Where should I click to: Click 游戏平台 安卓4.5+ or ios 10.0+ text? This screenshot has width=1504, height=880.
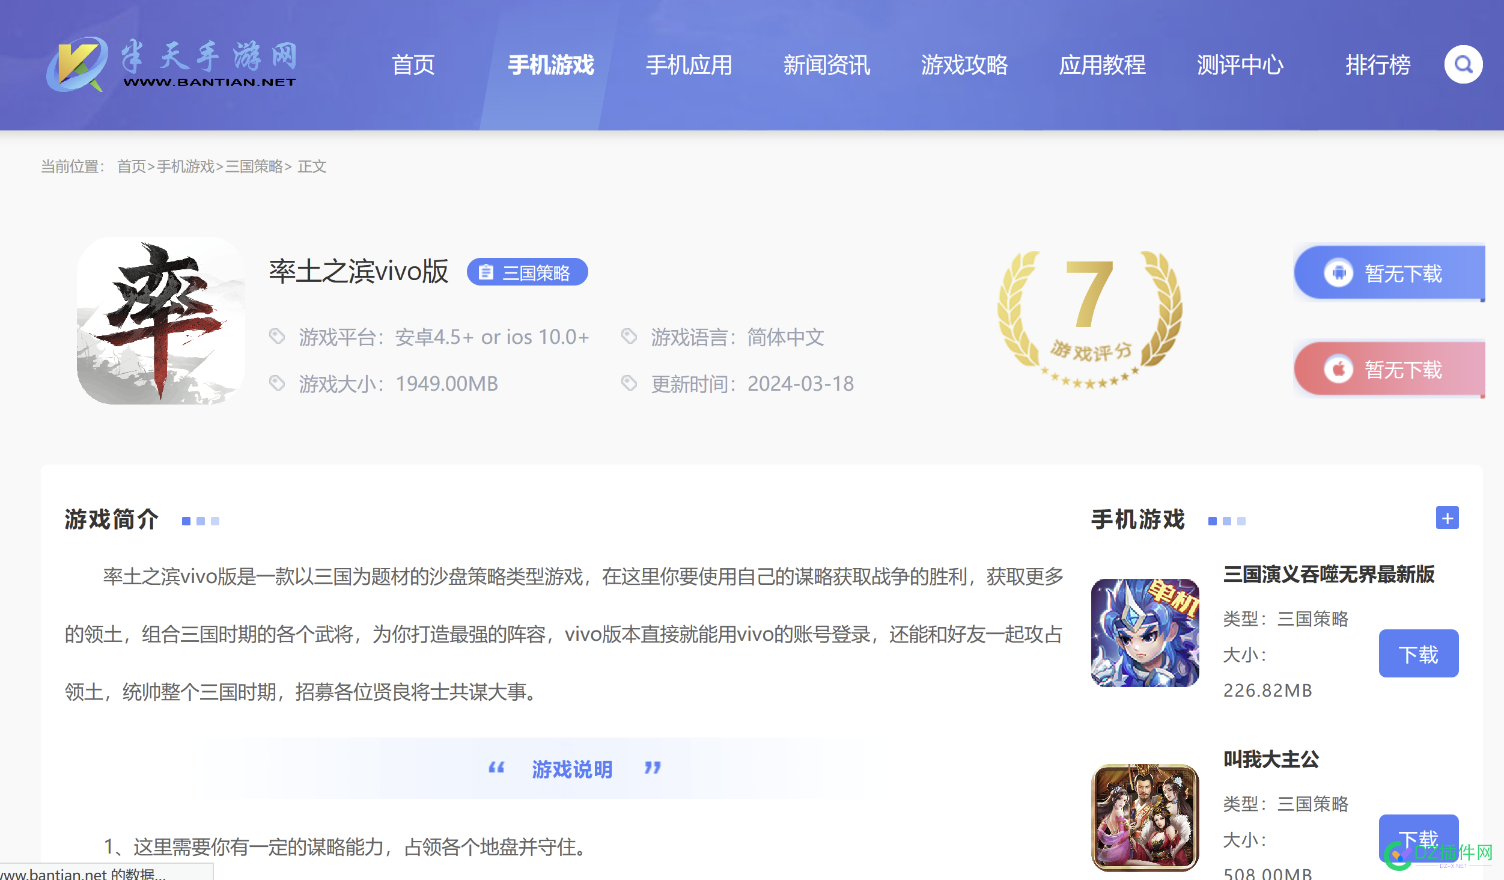[x=444, y=337]
